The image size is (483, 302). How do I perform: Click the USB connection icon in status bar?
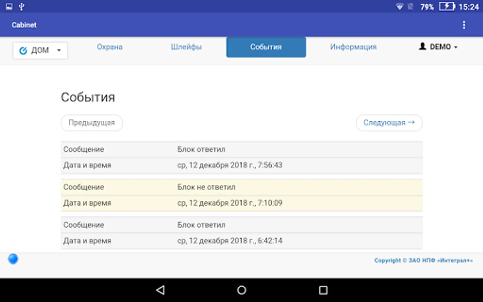coord(21,6)
